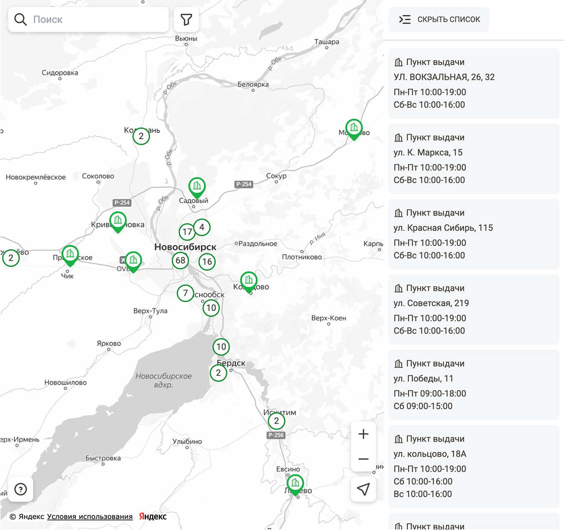Collapse list with Скрыть список
This screenshot has height=530, width=565.
[439, 20]
